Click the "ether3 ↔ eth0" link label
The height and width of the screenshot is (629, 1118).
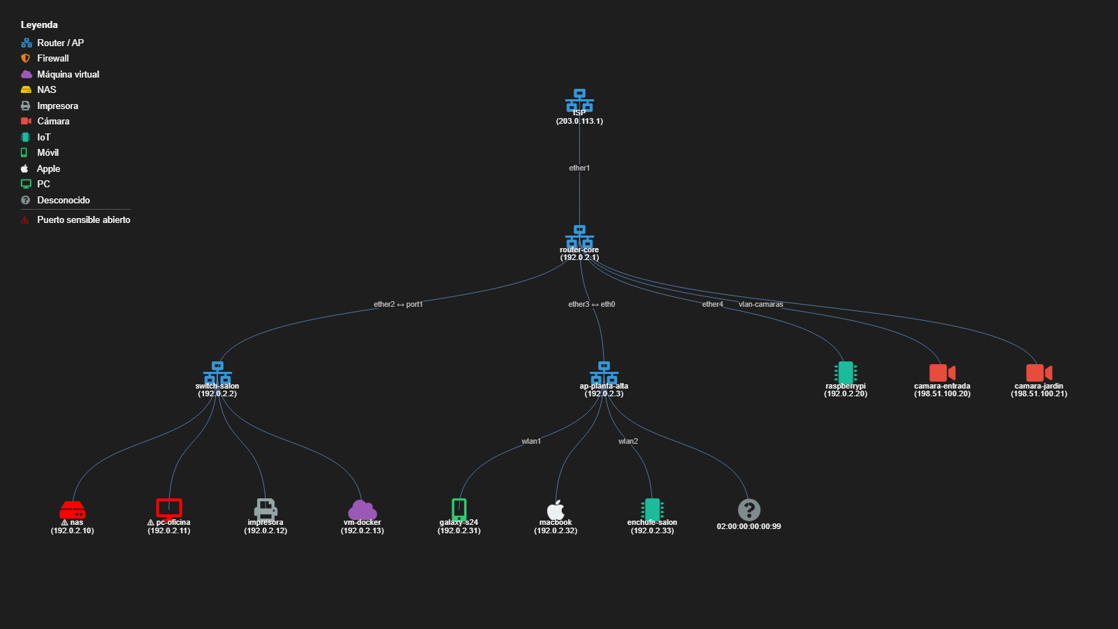click(x=592, y=304)
